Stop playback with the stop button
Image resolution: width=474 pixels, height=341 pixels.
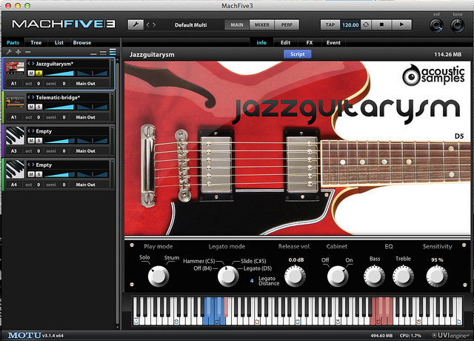pyautogui.click(x=381, y=24)
